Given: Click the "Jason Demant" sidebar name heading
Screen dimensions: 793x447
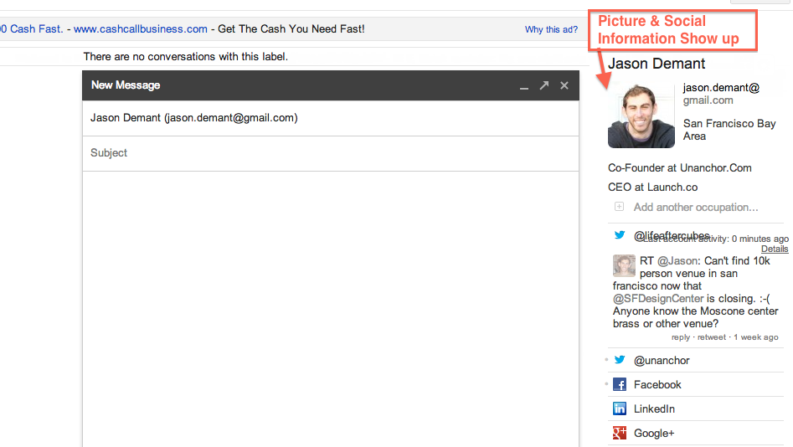Looking at the screenshot, I should pos(657,64).
